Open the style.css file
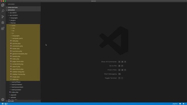Image resolution: width=187 pixels, height=105 pixels. [23, 79]
